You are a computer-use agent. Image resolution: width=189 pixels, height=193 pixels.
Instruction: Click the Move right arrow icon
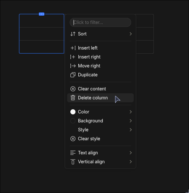73,66
